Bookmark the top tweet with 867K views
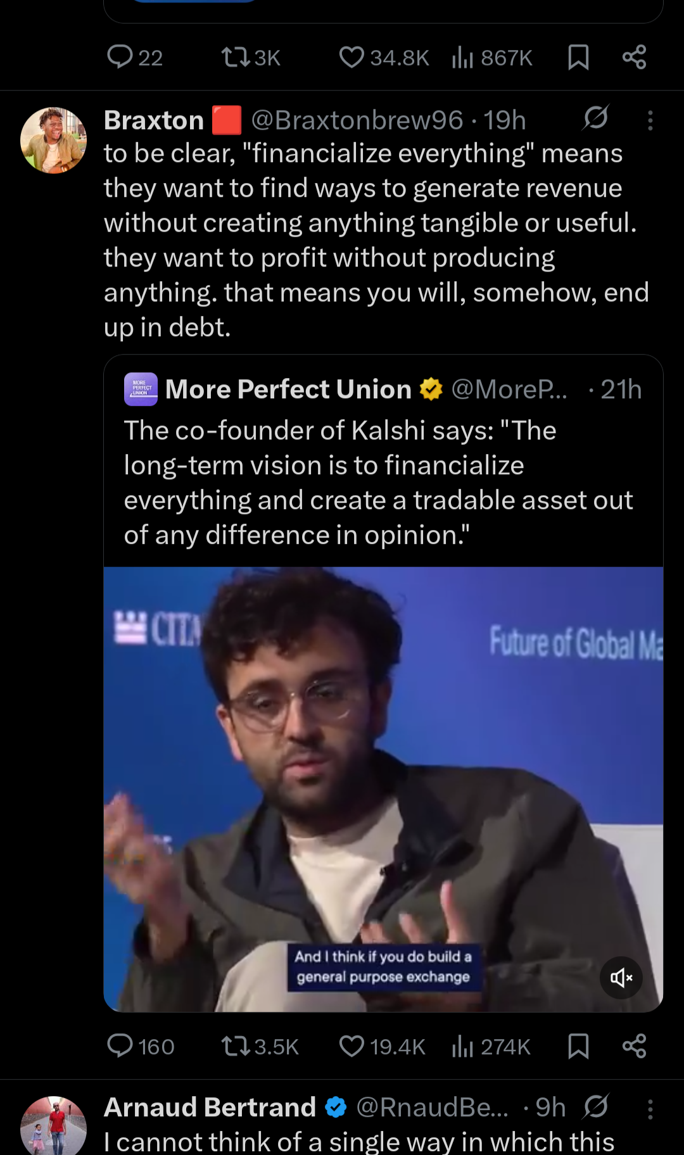Viewport: 684px width, 1155px height. click(x=578, y=58)
